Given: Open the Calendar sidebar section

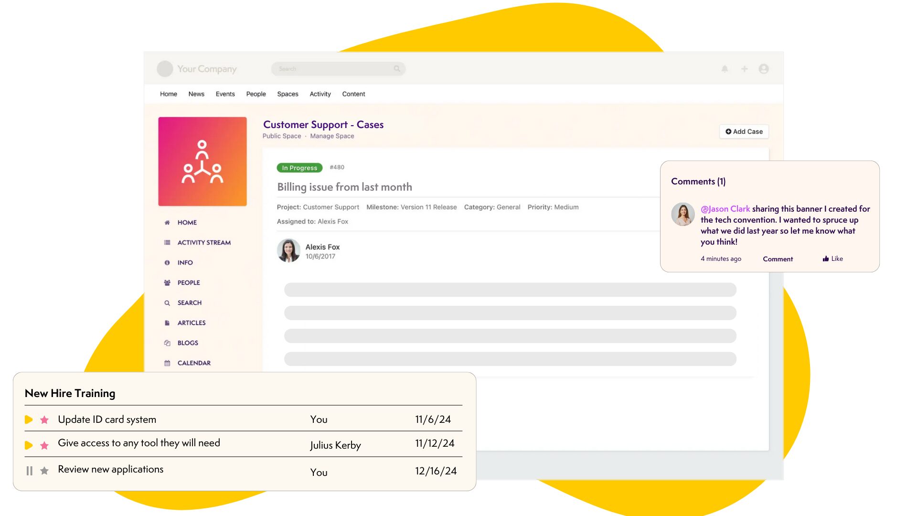Looking at the screenshot, I should click(194, 362).
